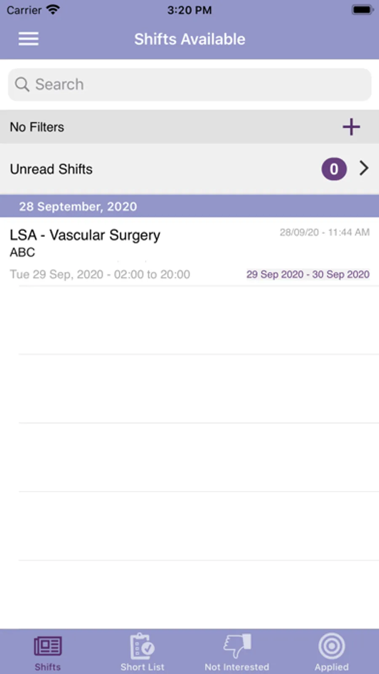This screenshot has height=674, width=379.
Task: Tap the Applied target icon
Action: pyautogui.click(x=331, y=645)
